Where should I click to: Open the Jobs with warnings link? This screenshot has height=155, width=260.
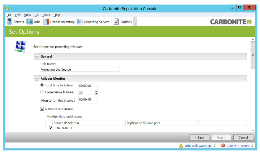click(x=198, y=146)
